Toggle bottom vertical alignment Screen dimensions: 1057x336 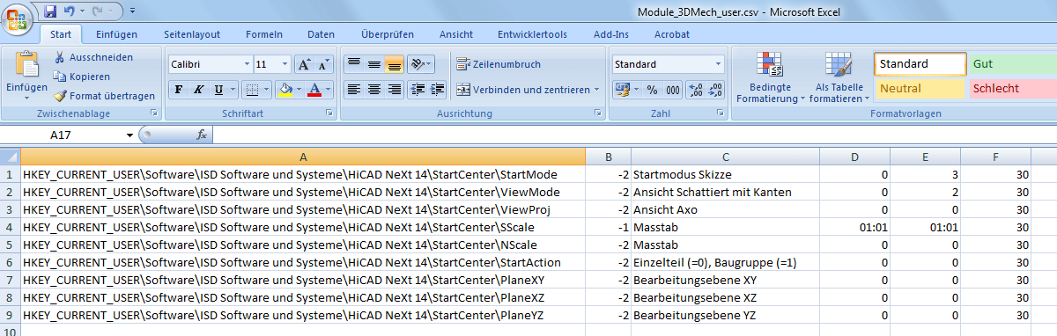[x=395, y=64]
